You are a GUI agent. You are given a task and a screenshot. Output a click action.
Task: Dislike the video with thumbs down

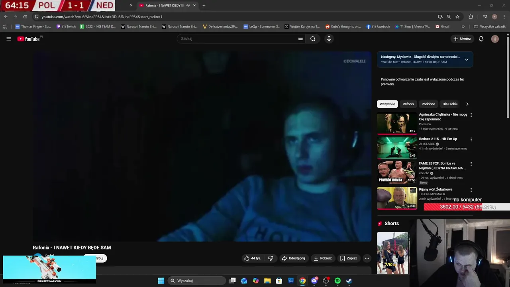[271, 258]
